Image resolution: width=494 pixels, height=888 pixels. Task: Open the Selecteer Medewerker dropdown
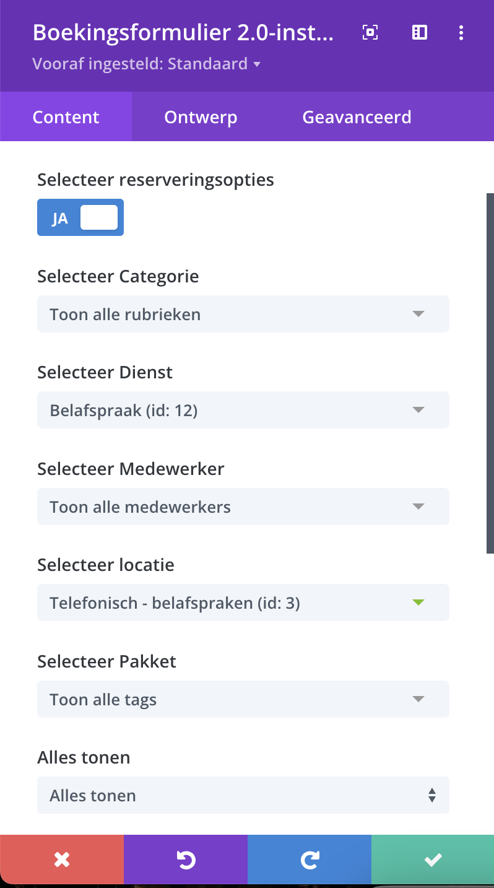tap(243, 507)
